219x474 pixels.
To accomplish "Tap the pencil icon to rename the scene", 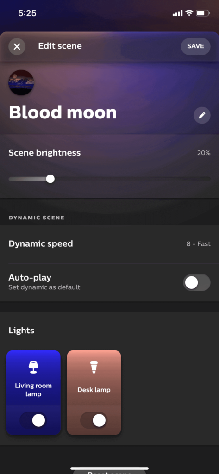I will (x=202, y=115).
